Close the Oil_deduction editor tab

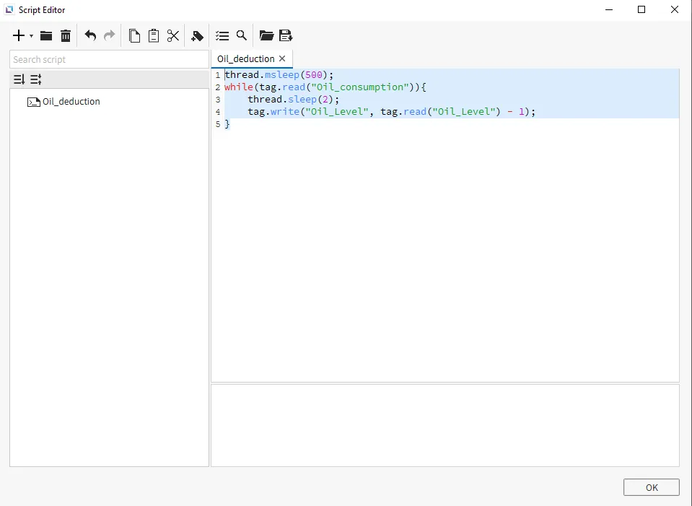[x=282, y=58]
